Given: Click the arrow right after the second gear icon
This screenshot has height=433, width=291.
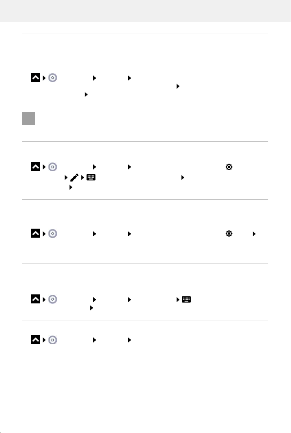Looking at the screenshot, I should coord(254,234).
